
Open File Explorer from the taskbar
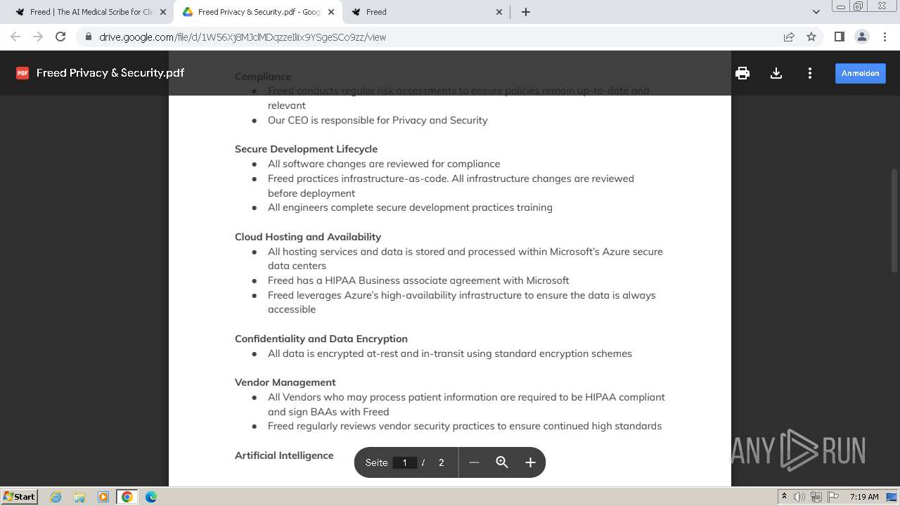click(x=79, y=497)
